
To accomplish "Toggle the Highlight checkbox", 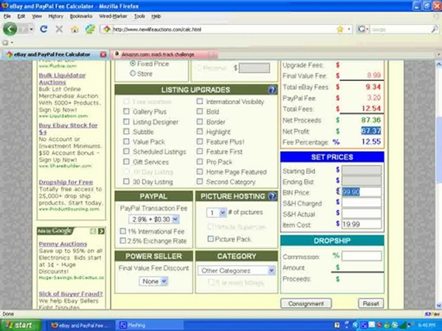I will [199, 131].
